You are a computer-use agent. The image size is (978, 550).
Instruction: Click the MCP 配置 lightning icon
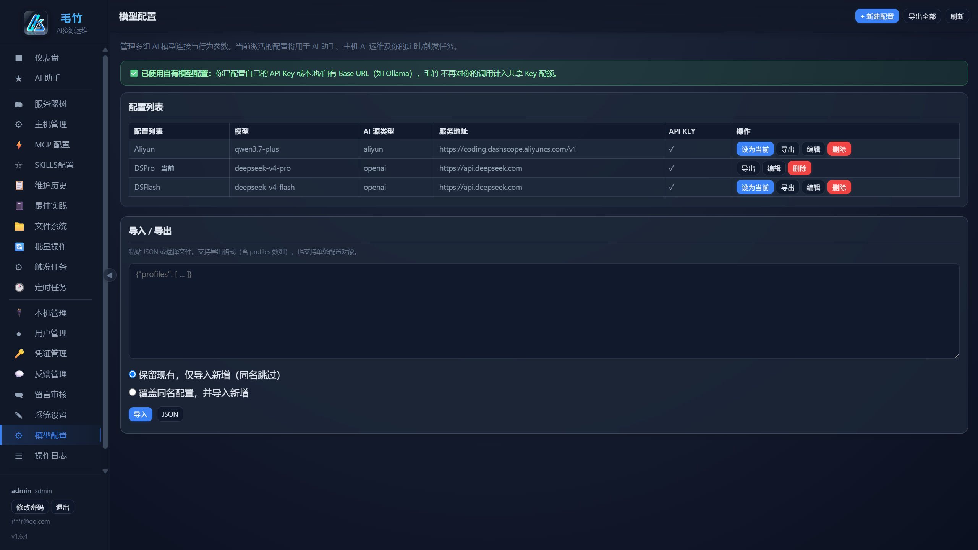pyautogui.click(x=19, y=145)
